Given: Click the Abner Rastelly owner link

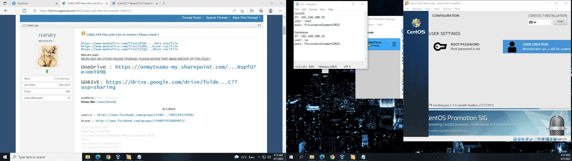Looking at the screenshot, I should pyautogui.click(x=107, y=102).
